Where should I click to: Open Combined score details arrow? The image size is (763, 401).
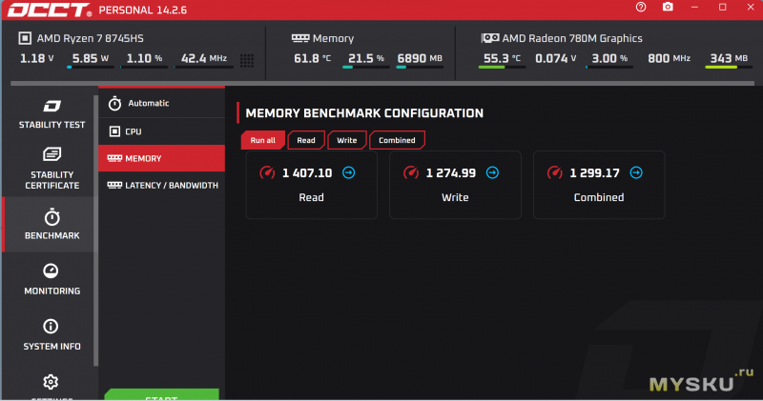[636, 172]
